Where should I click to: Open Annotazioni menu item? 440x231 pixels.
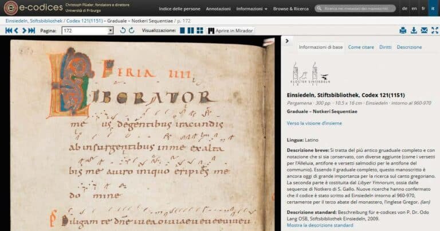pos(218,9)
